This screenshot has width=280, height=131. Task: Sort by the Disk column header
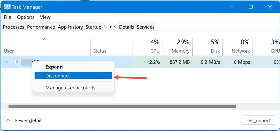[207, 47]
